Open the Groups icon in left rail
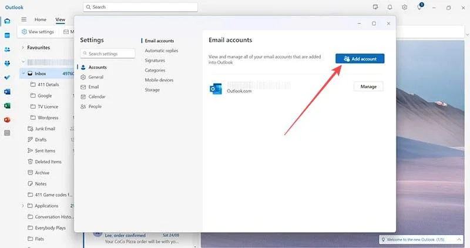 click(7, 63)
